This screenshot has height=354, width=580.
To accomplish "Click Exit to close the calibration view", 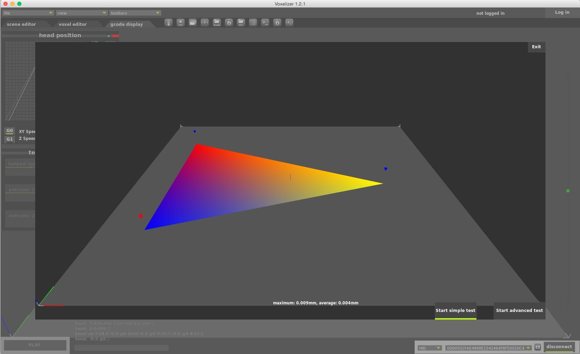I will (536, 47).
